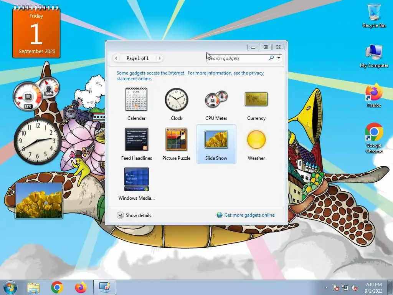This screenshot has width=393, height=295.
Task: Pick the Weather gadget sun icon
Action: (256, 139)
